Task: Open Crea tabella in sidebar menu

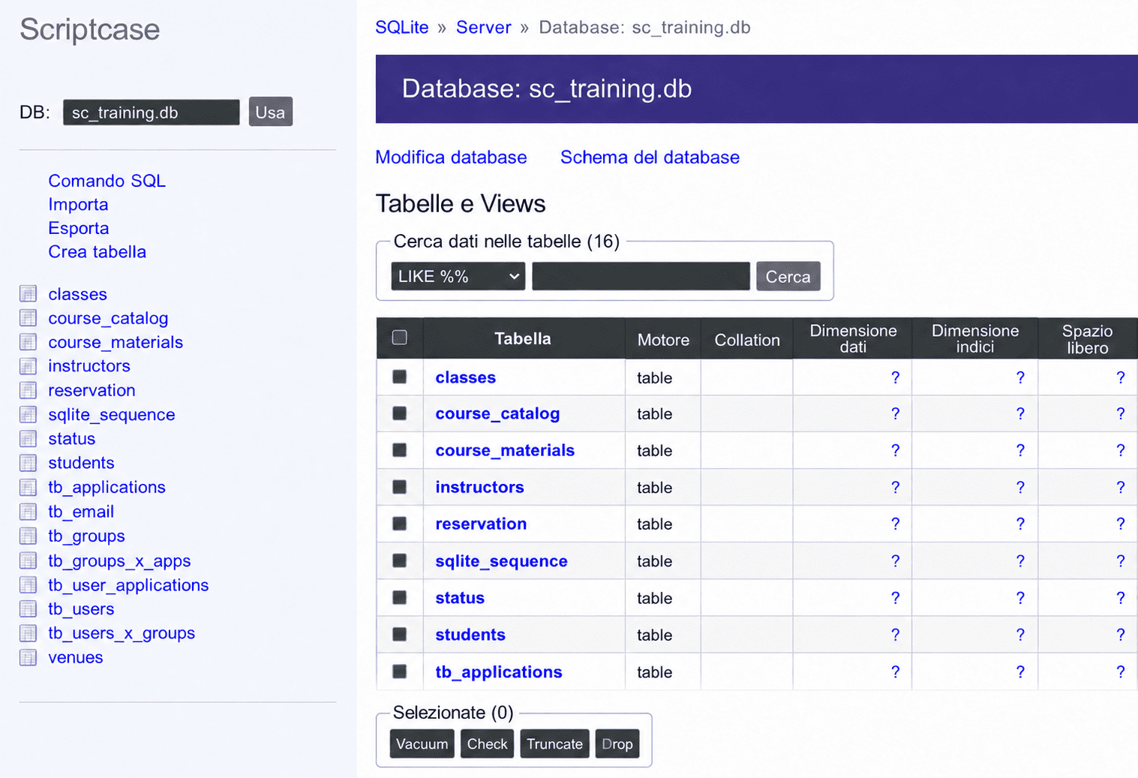Action: (98, 252)
